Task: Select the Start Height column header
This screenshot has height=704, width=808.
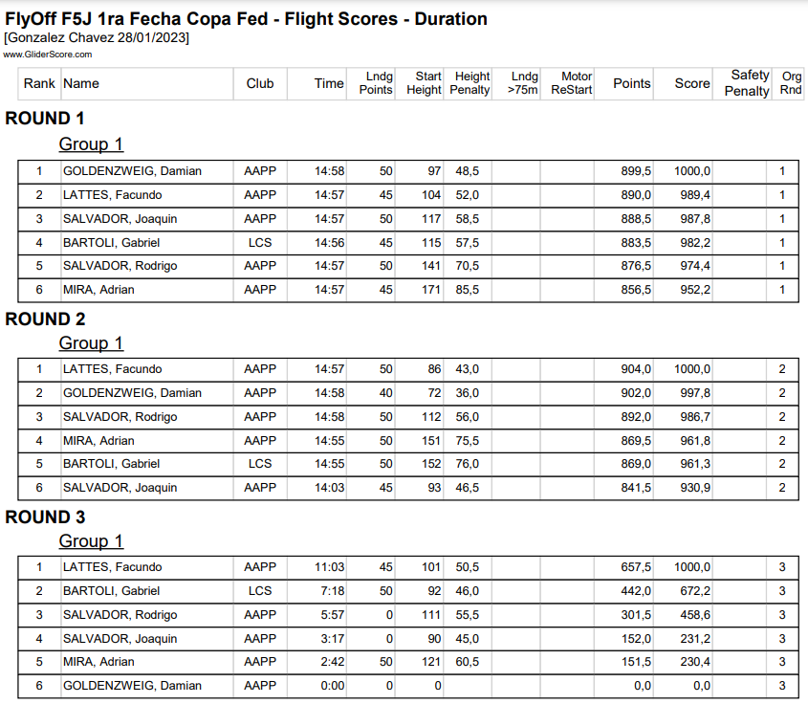Action: [424, 83]
